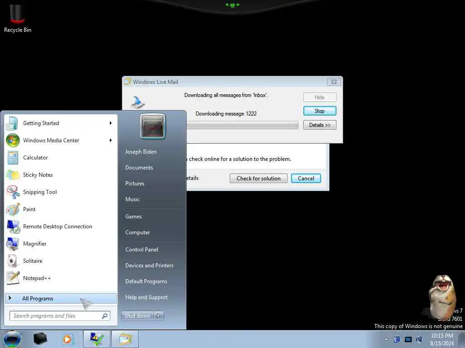Screen dimensions: 465x348
Task: Open the Joseph Biden user folder
Action: (x=141, y=151)
